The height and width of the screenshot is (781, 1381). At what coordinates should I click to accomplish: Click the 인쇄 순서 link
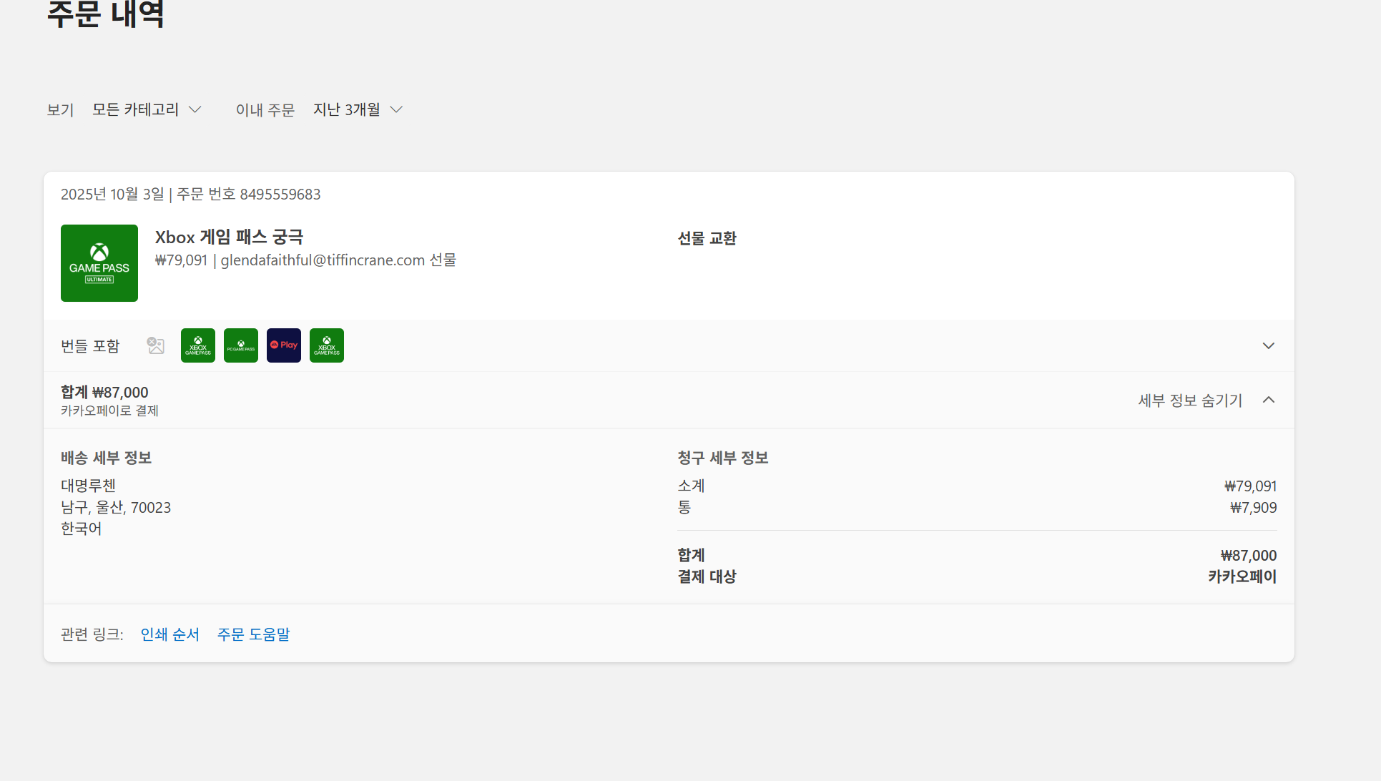(170, 634)
